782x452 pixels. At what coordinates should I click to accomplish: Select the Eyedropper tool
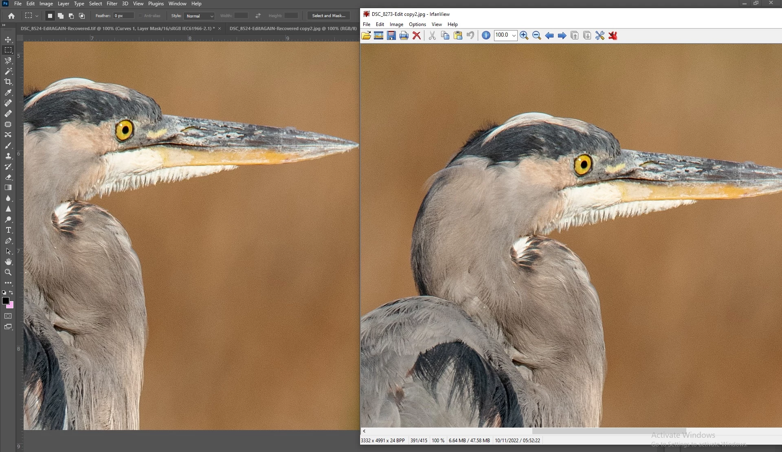[x=8, y=92]
